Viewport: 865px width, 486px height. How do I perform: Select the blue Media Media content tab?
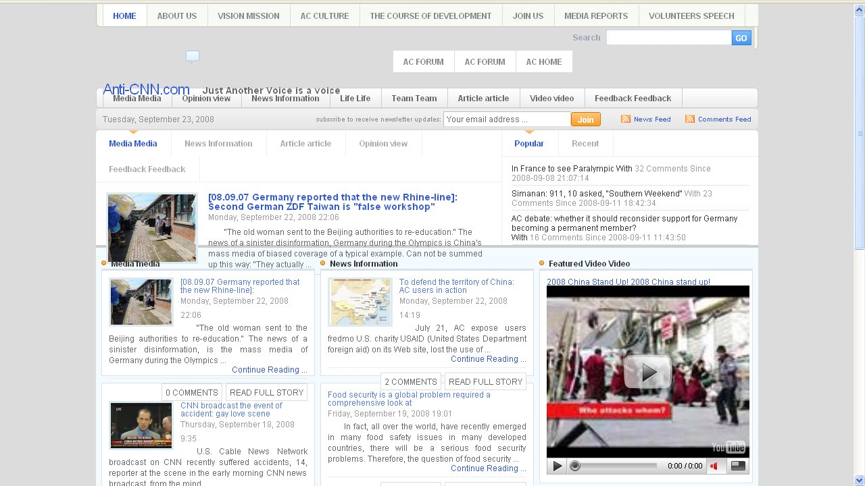pos(133,143)
